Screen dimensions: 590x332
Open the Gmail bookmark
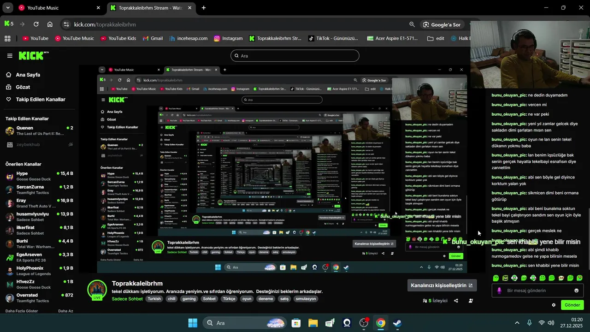click(153, 38)
